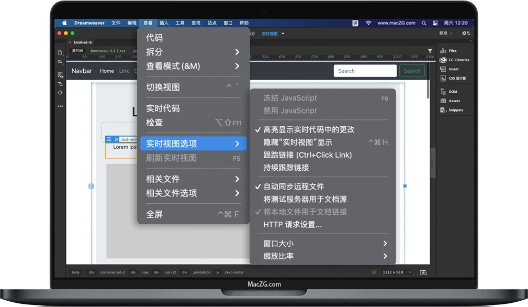The width and height of the screenshot is (528, 307).
Task: Click the File Management arrows icon
Action: point(60,62)
